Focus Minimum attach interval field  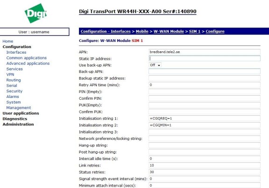(x=205, y=185)
